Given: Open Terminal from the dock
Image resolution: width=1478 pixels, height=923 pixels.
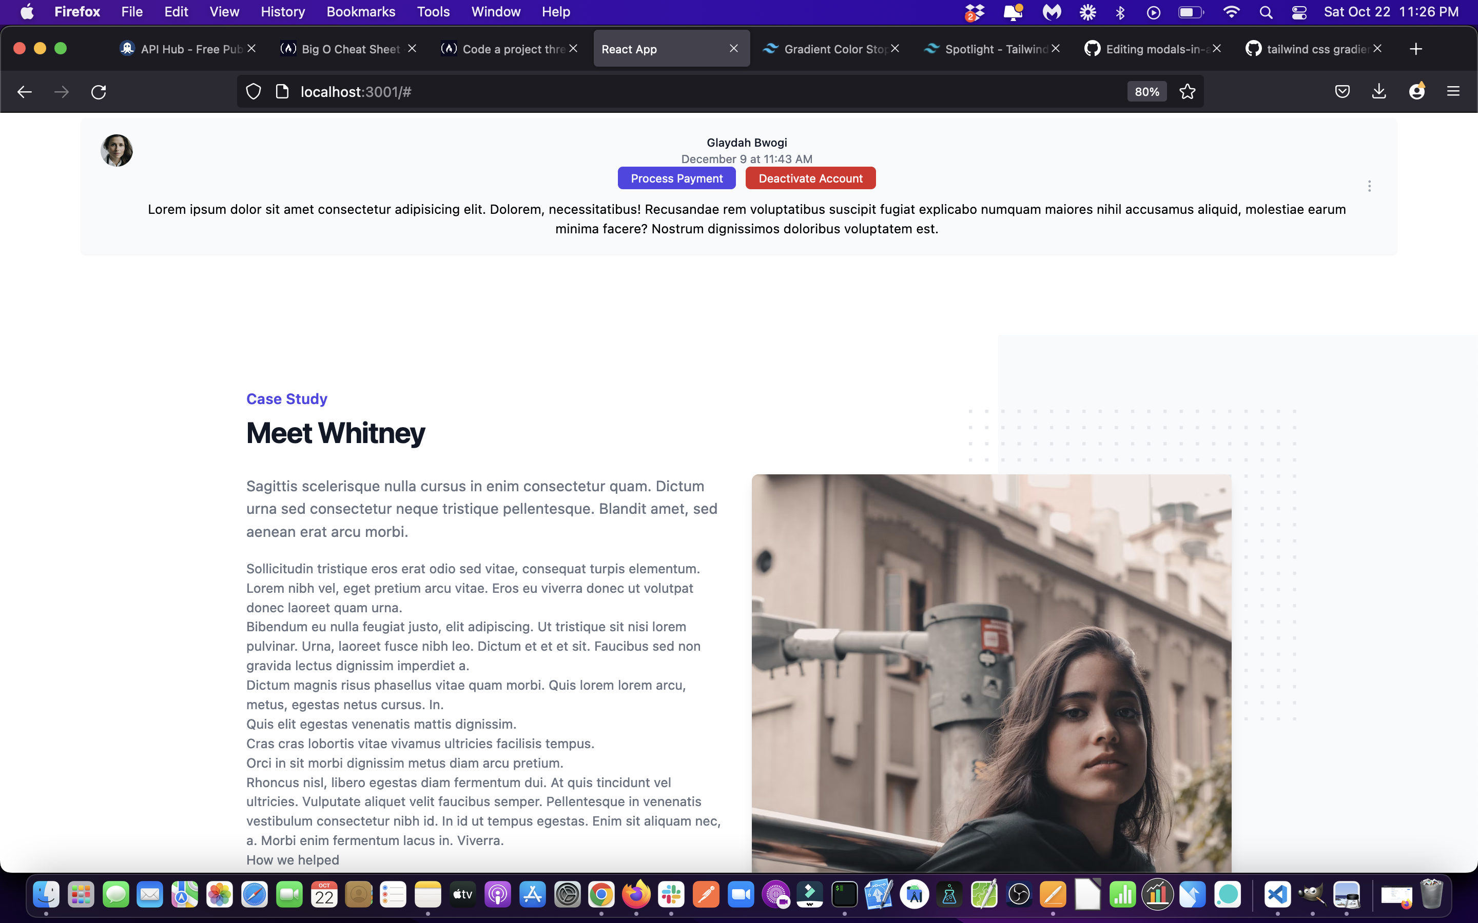Looking at the screenshot, I should pos(845,895).
